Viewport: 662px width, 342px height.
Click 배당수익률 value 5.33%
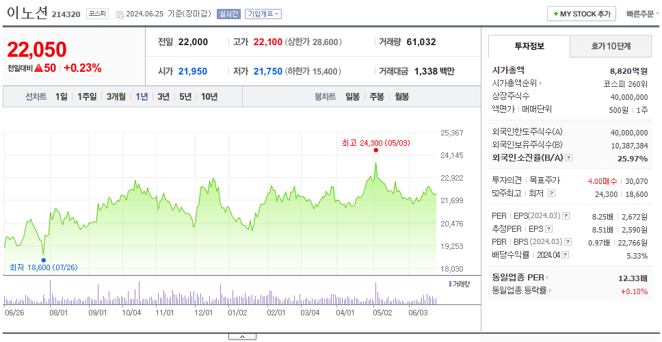click(637, 256)
